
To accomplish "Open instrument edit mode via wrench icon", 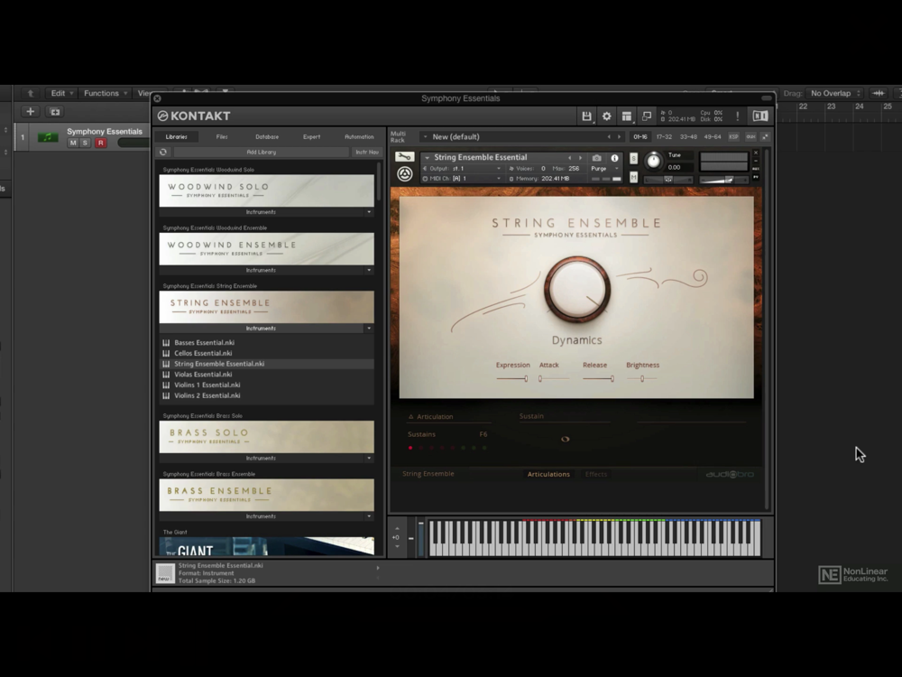I will point(404,156).
